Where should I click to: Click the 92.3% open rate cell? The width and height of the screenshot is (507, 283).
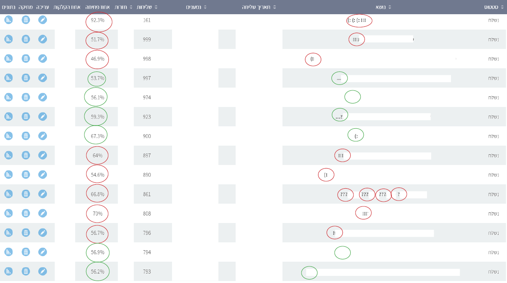97,20
